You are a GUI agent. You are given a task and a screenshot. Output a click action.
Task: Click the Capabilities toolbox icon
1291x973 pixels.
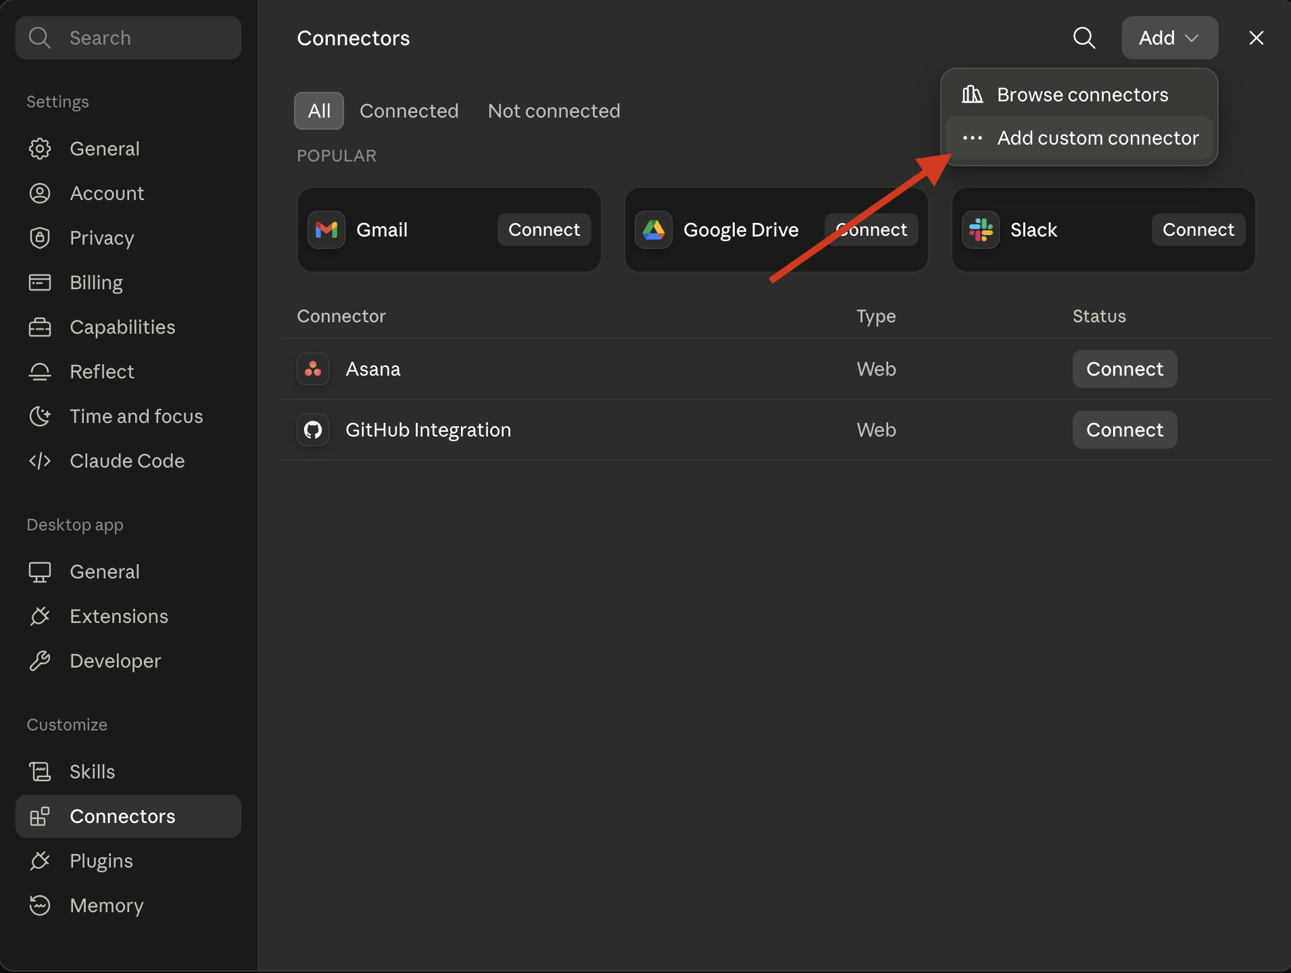pyautogui.click(x=40, y=327)
